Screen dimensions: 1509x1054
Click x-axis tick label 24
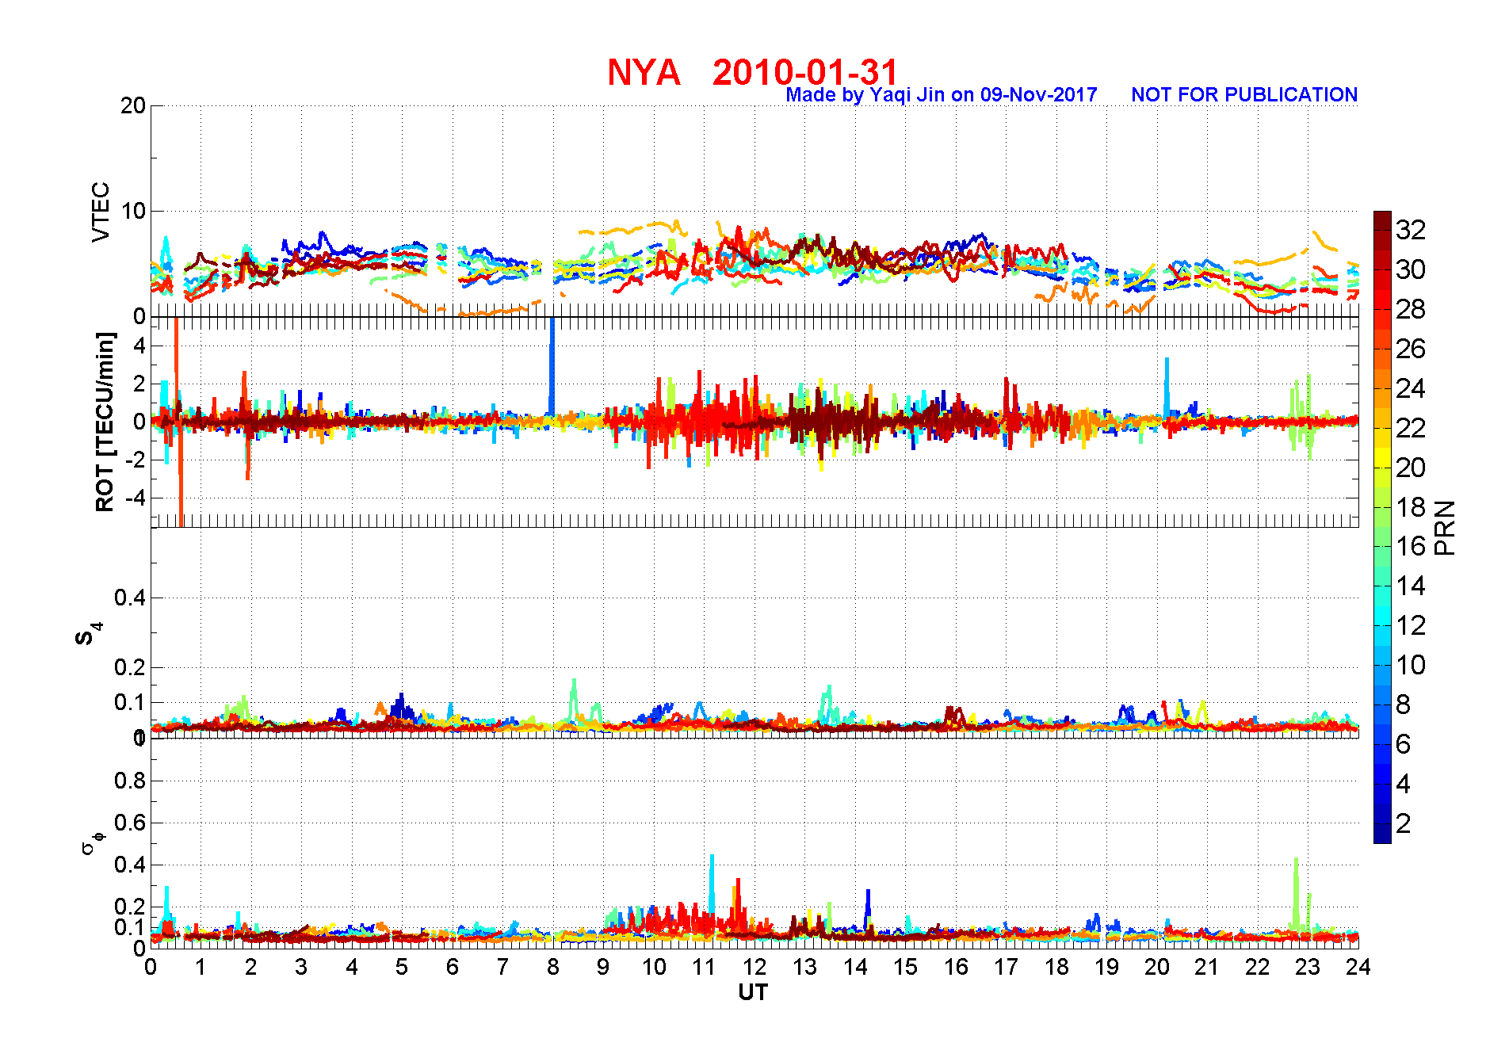pyautogui.click(x=1358, y=967)
